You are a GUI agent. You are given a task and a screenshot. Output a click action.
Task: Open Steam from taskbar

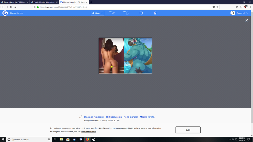[x=74, y=139]
